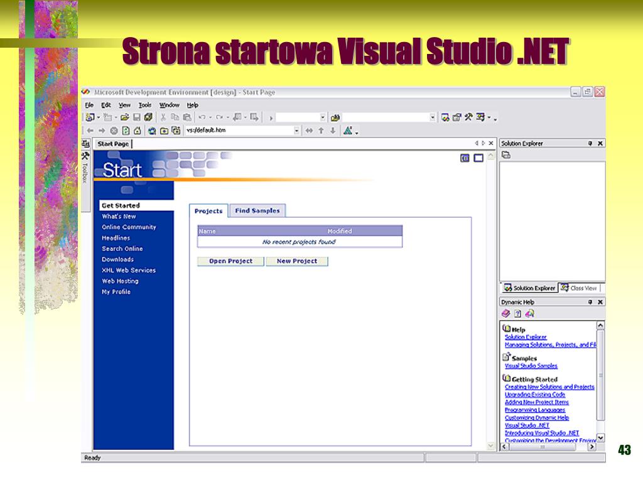The width and height of the screenshot is (643, 482).
Task: Open the XML Web Services section
Action: (x=129, y=270)
